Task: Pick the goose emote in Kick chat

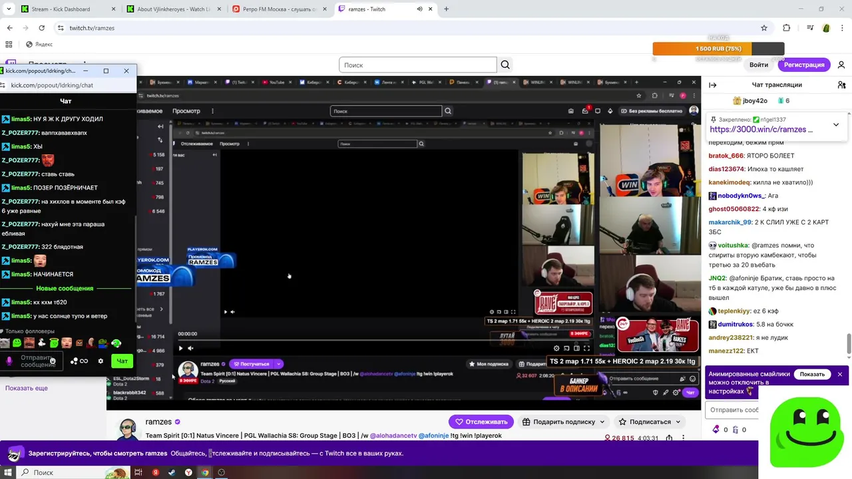Action: tap(41, 343)
